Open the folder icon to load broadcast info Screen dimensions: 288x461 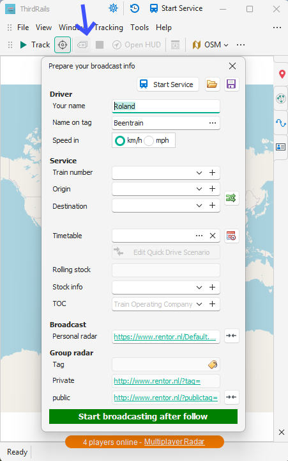point(212,85)
